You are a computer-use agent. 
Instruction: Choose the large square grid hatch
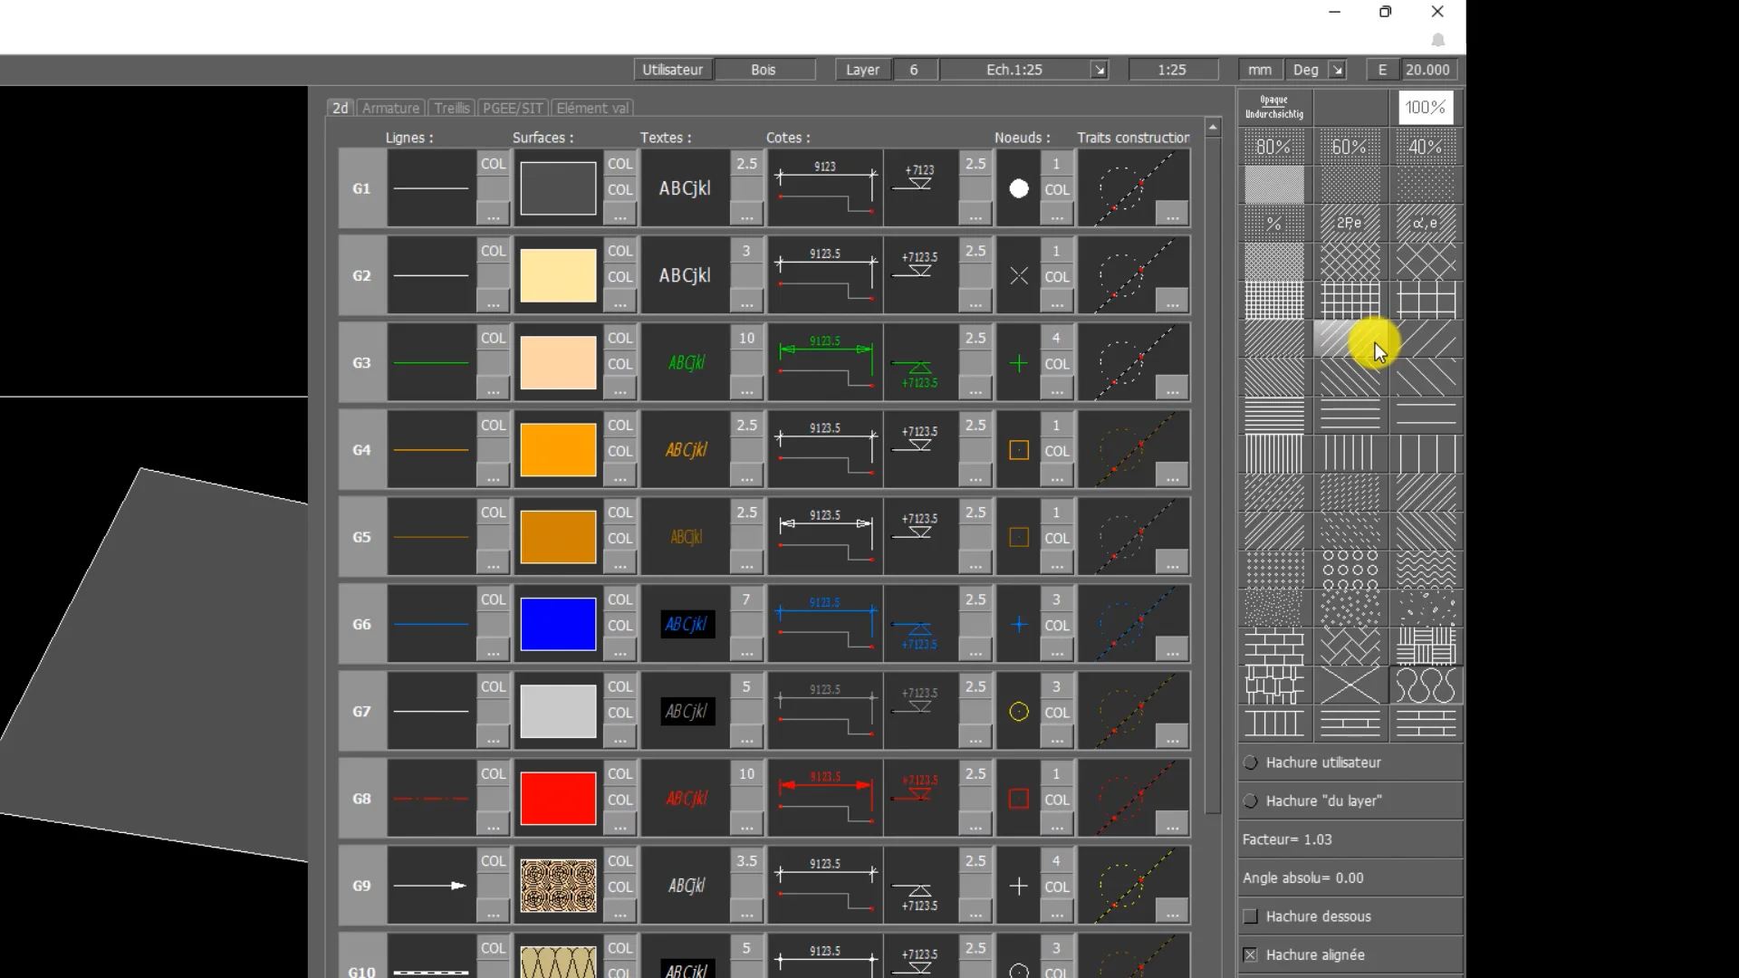(x=1426, y=300)
